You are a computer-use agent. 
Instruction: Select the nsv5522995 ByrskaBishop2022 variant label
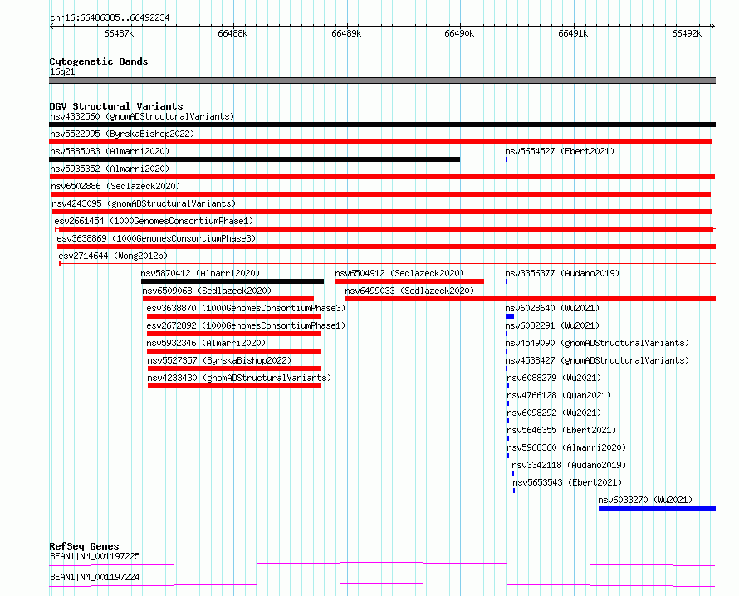click(x=122, y=134)
